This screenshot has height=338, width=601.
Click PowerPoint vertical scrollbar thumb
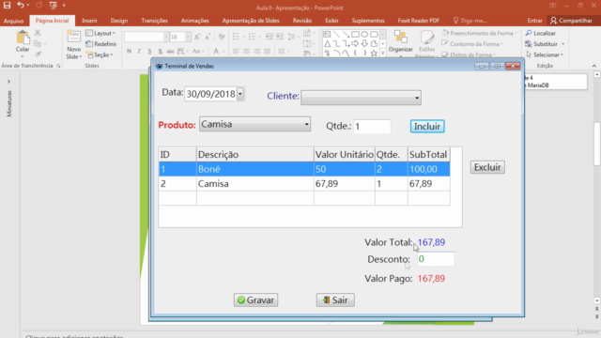(597, 145)
